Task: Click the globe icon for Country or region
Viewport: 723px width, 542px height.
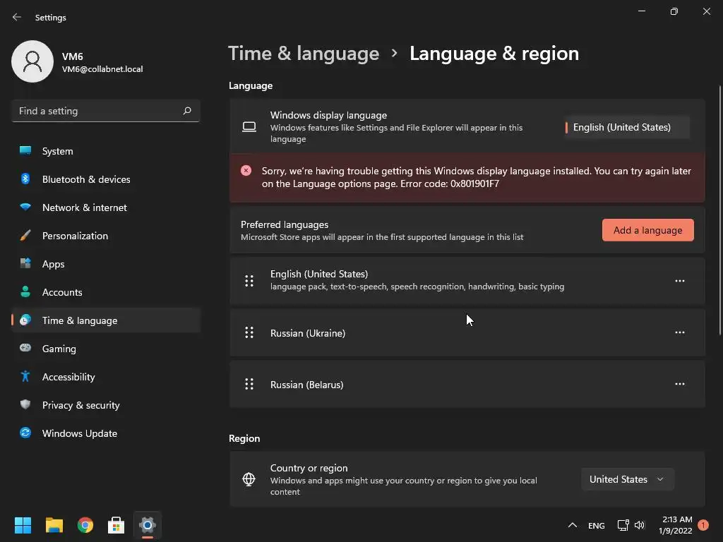Action: coord(249,479)
